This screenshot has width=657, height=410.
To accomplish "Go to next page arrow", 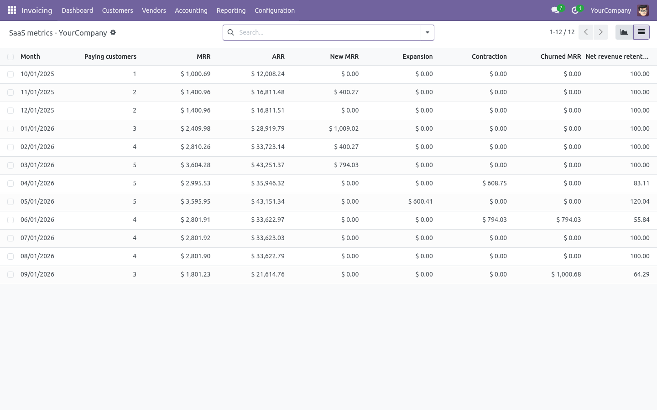I will click(x=601, y=32).
